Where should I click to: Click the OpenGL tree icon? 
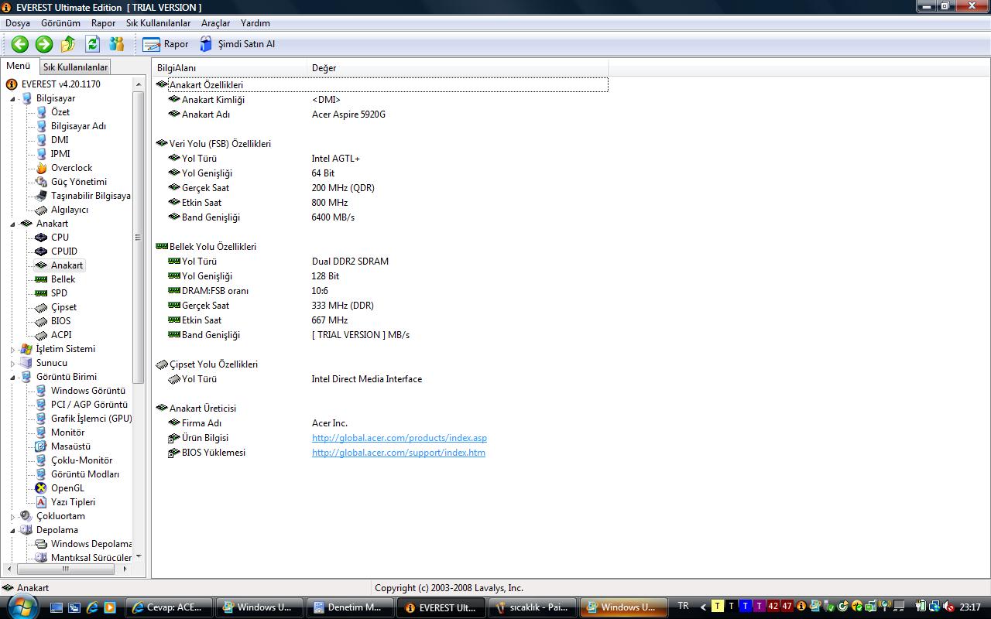click(41, 488)
